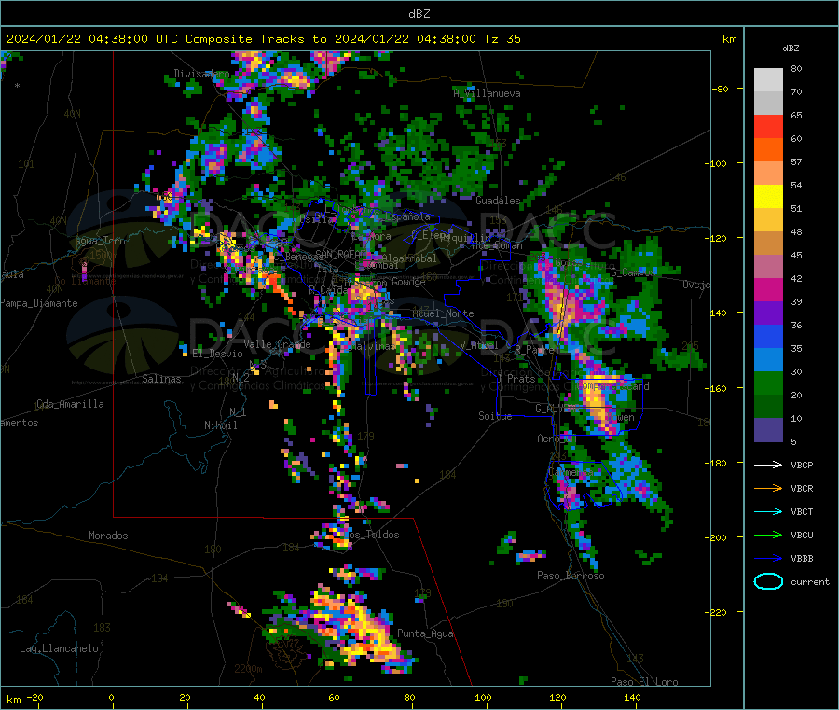Click the 'J_Prats' map label
Image resolution: width=839 pixels, height=710 pixels.
516,379
